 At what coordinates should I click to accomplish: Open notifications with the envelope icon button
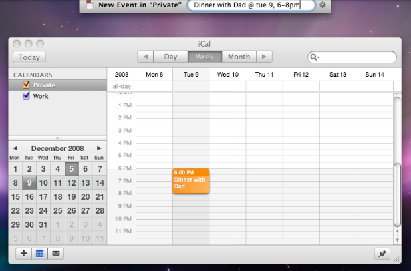click(x=56, y=254)
